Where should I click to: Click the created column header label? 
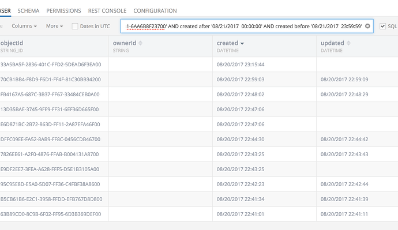tap(227, 43)
